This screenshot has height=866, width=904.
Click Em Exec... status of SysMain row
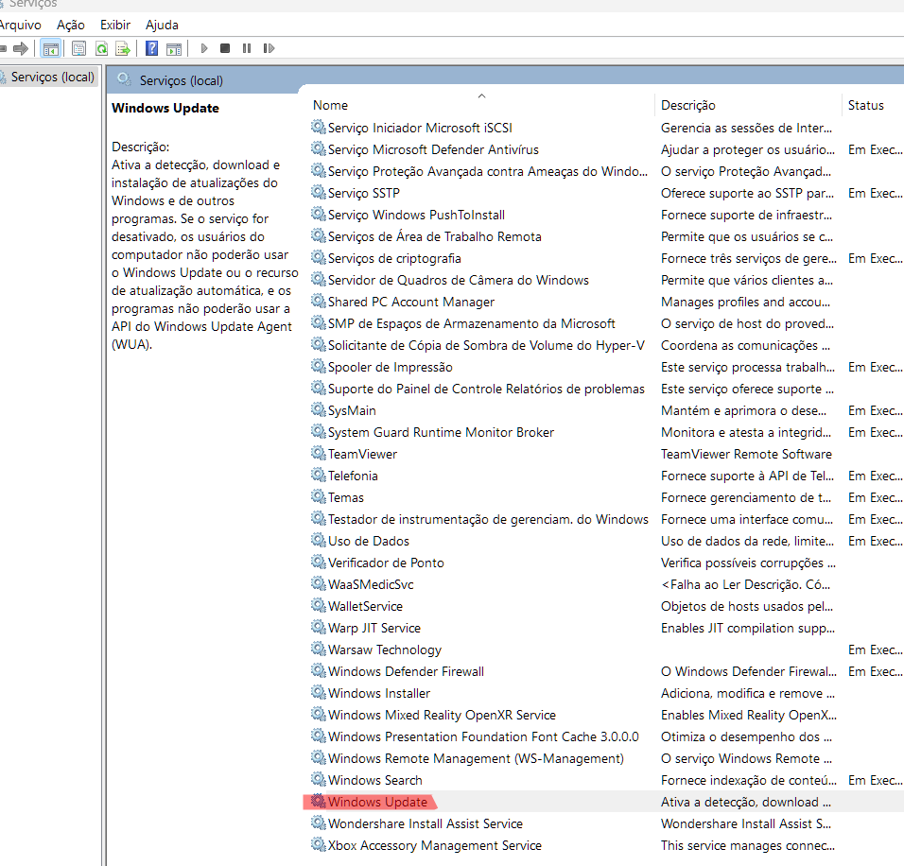tap(875, 410)
